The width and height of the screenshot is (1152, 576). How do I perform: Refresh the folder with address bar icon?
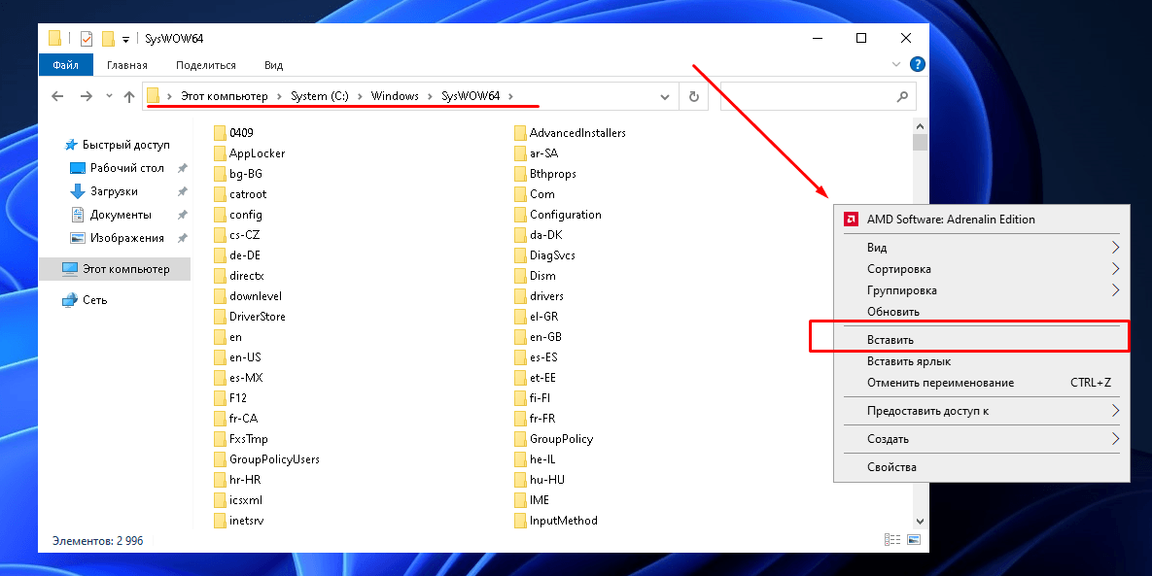(693, 96)
